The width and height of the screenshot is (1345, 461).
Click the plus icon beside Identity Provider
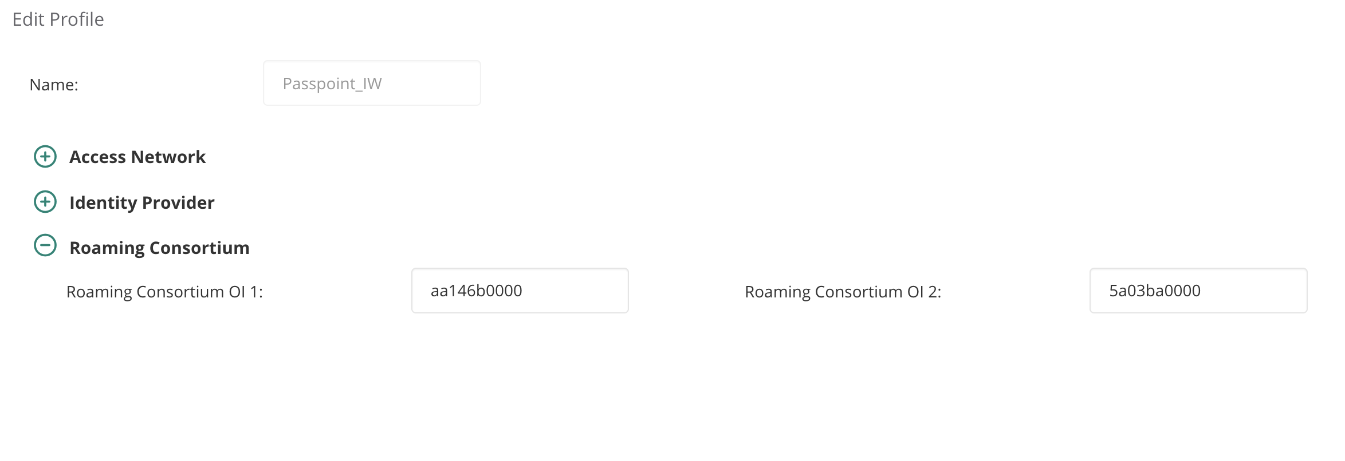(45, 202)
